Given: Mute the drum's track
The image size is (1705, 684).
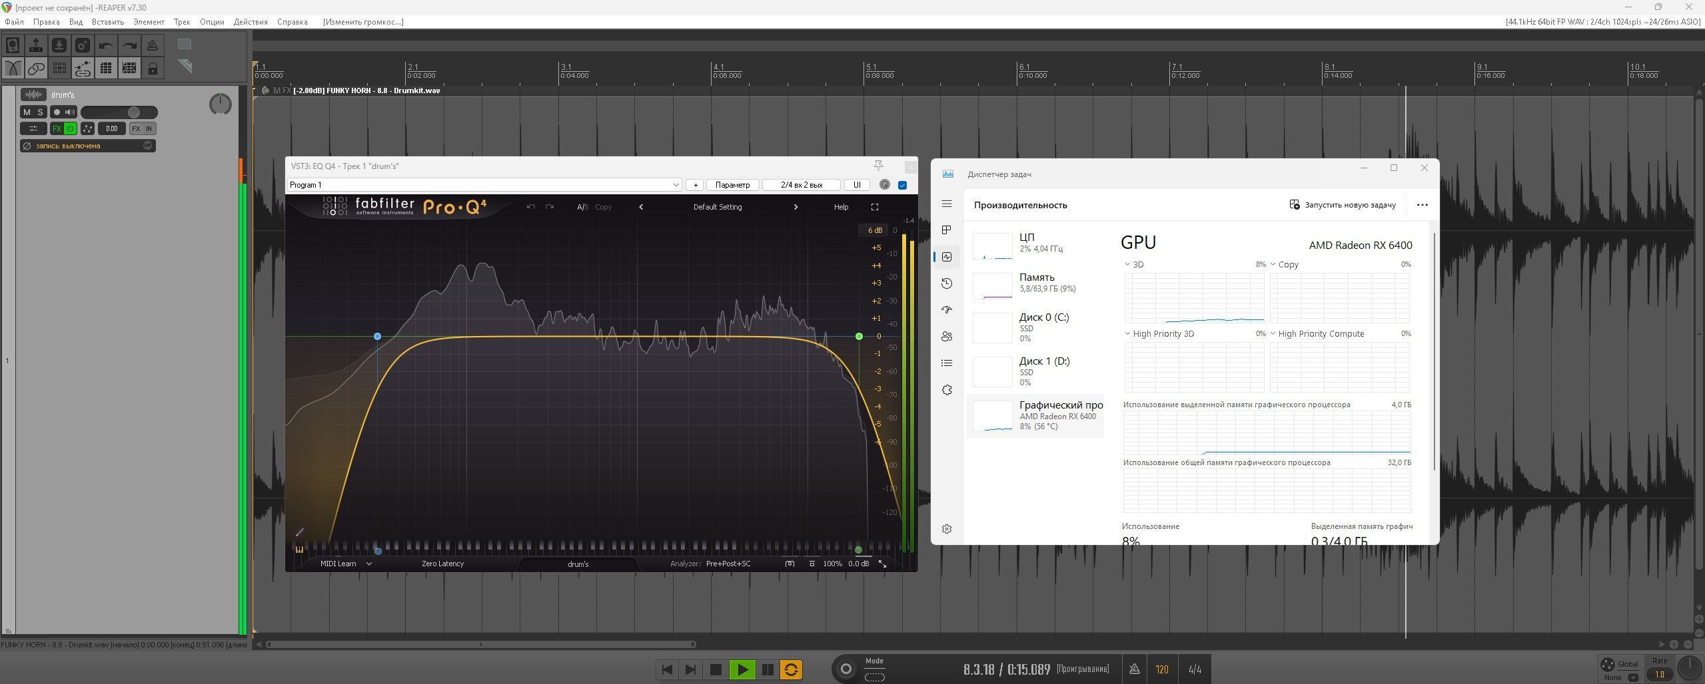Looking at the screenshot, I should [27, 112].
